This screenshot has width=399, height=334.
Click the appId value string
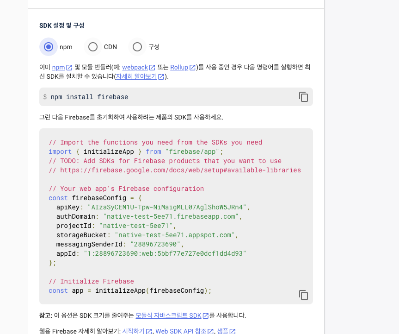[x=165, y=254]
